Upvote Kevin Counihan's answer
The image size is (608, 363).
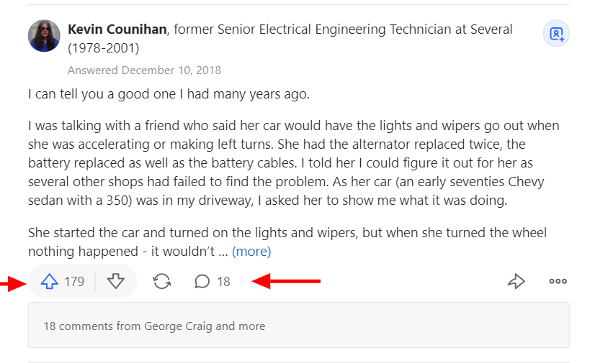point(49,282)
